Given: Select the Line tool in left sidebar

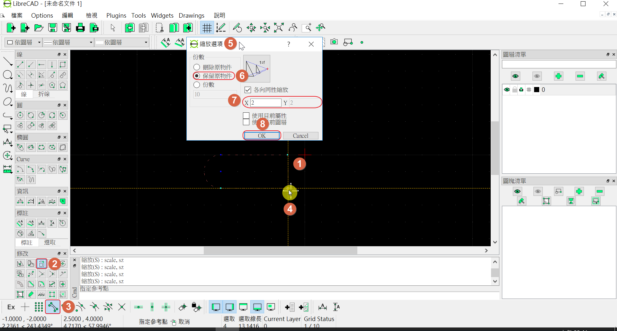Looking at the screenshot, I should 7,61.
